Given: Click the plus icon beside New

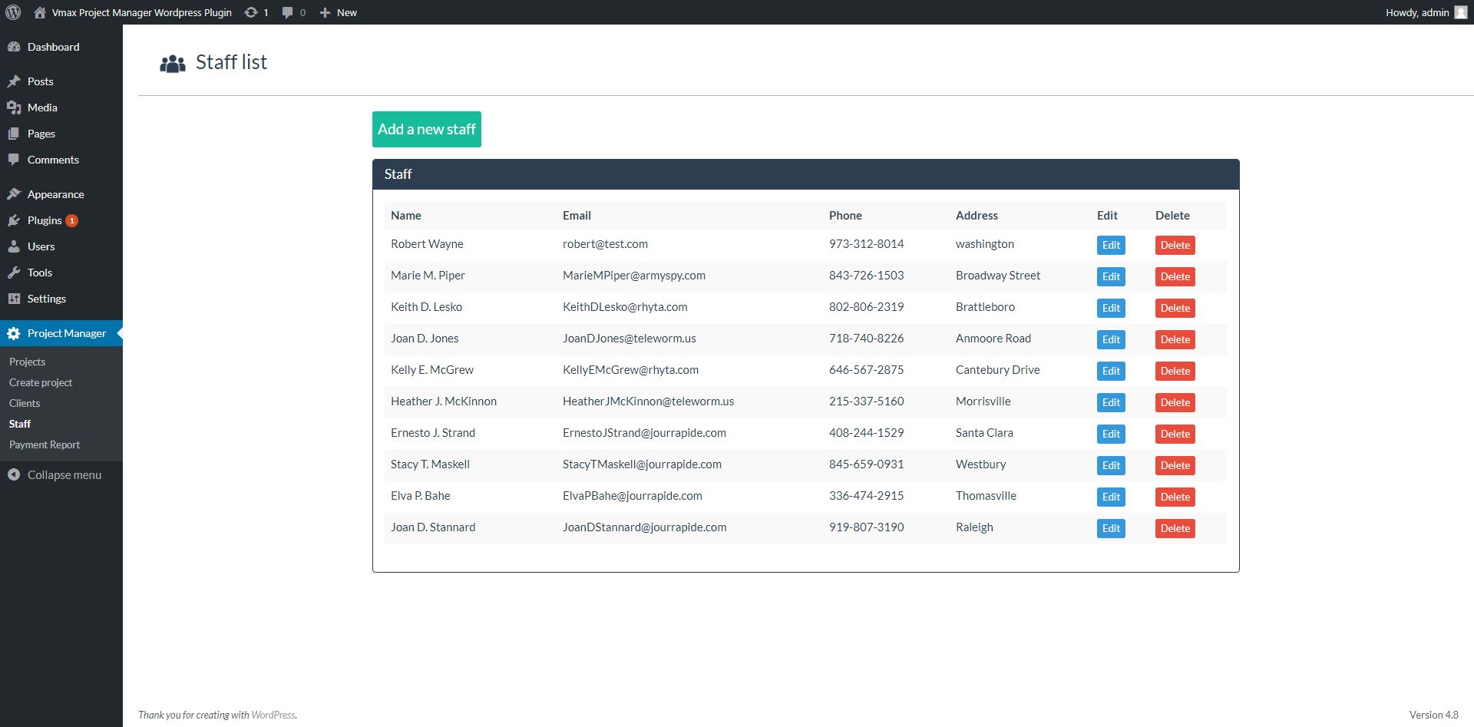Looking at the screenshot, I should point(325,12).
